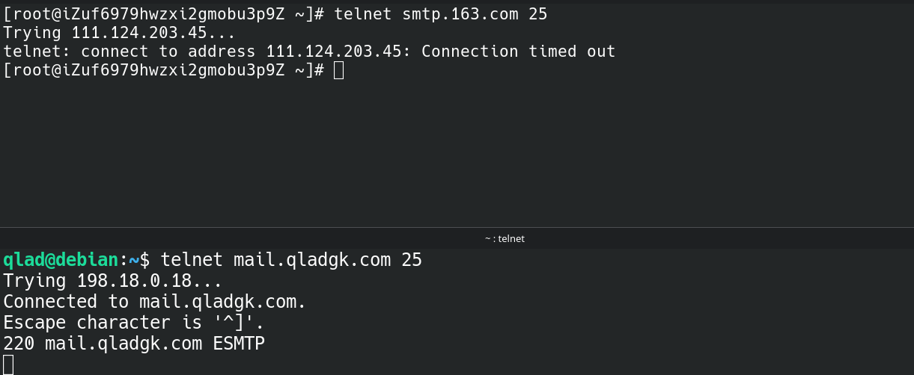This screenshot has height=375, width=914.
Task: Click the cursor block in the top terminal
Action: [x=338, y=71]
